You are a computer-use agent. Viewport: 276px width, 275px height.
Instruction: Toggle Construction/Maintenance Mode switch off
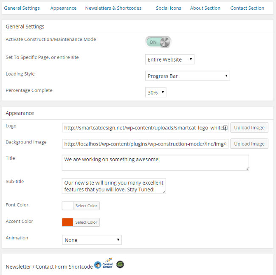[x=158, y=42]
